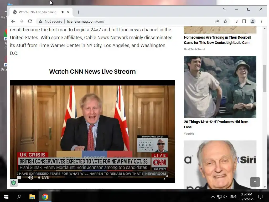Switch the ENG input language
269x202 pixels.
(233, 197)
